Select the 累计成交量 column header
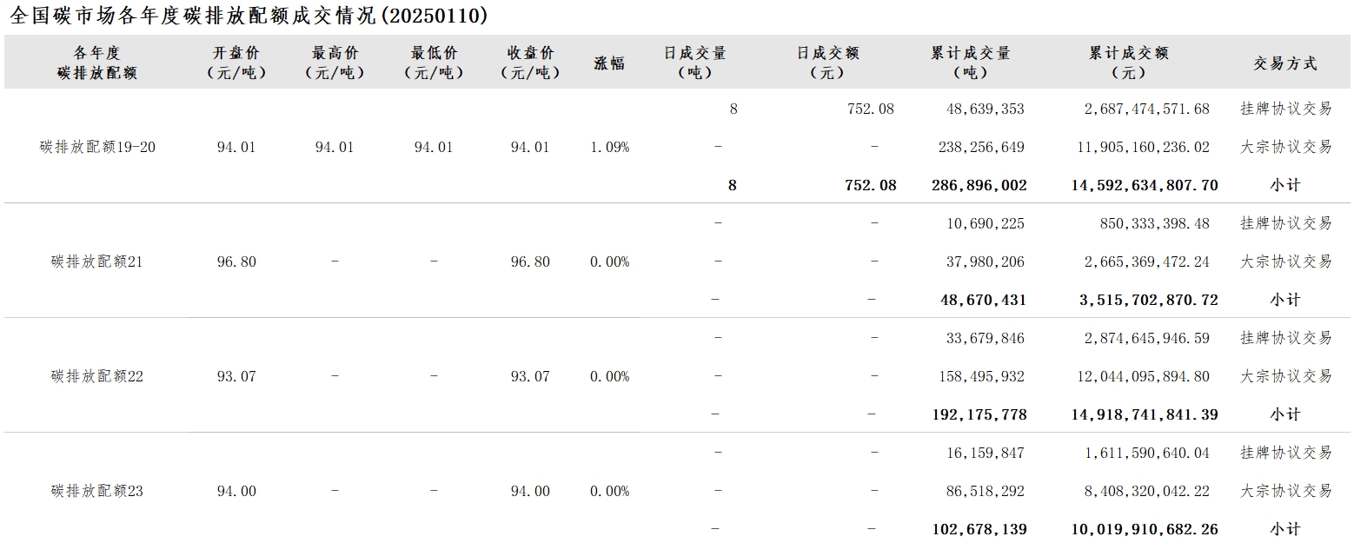The width and height of the screenshot is (1354, 543). tap(971, 63)
